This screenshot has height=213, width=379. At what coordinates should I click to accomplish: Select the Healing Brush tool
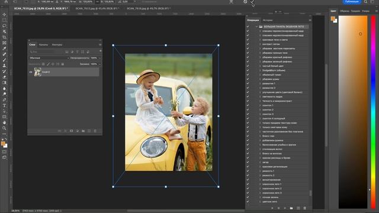point(4,54)
